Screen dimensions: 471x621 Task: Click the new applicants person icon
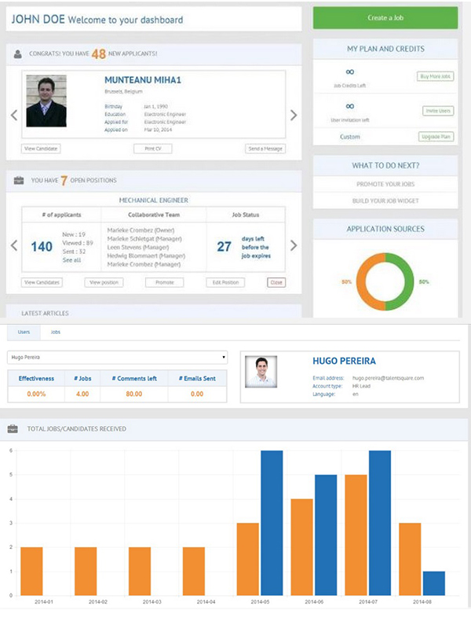pyautogui.click(x=18, y=54)
